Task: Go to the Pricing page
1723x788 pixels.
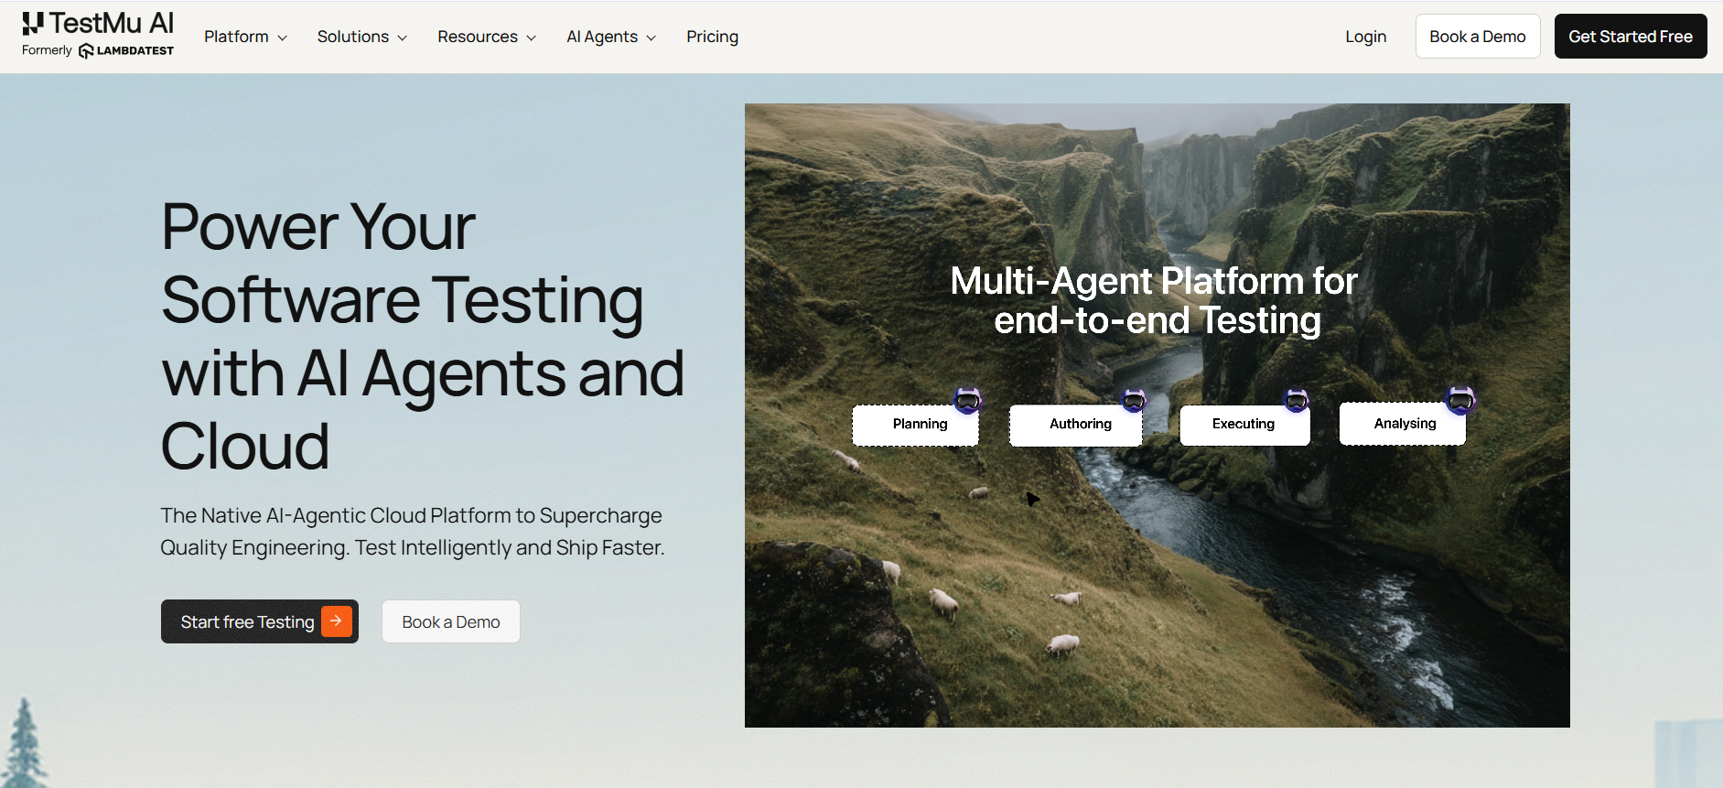Action: (x=712, y=37)
